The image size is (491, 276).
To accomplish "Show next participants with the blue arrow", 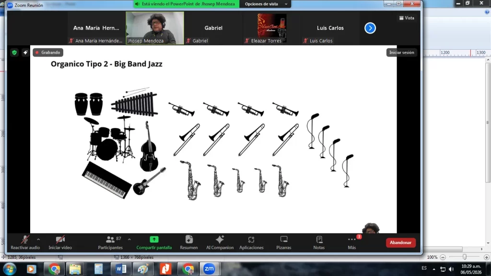I will (x=370, y=28).
